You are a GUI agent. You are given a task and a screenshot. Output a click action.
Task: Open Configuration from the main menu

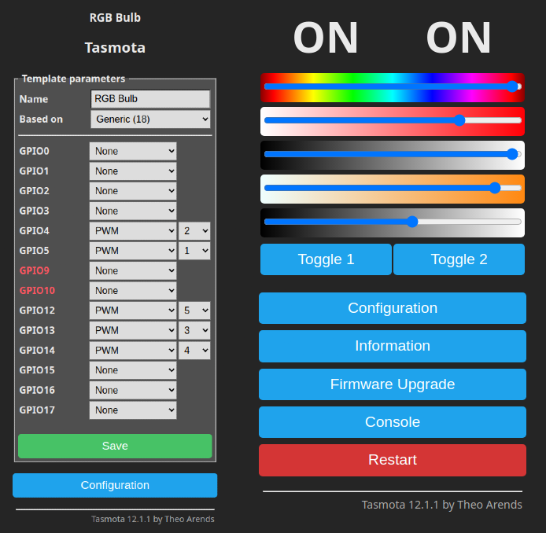393,308
